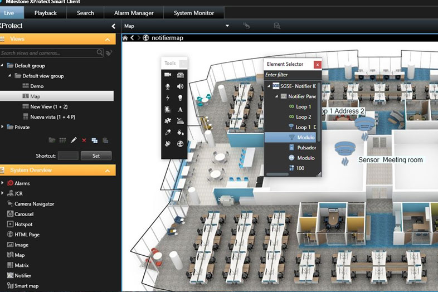This screenshot has height=292, width=438.
Task: Select the camera tool in Tools palette
Action: pyautogui.click(x=168, y=75)
